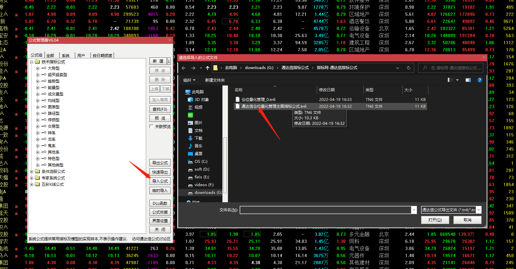Open the 新建 button dropdown arrow
Screen dimensions: 516x269
[x=169, y=61]
